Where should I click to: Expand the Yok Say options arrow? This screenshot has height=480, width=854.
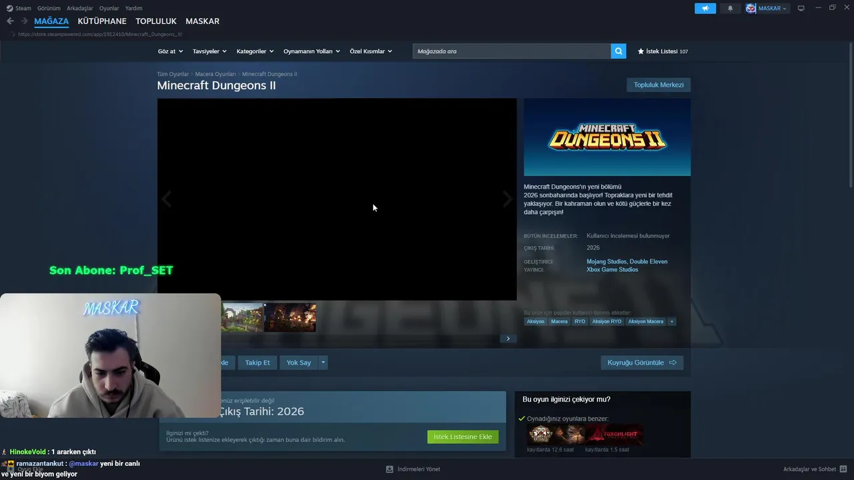pos(323,363)
